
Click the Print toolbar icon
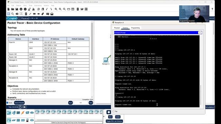[x=21, y=9]
